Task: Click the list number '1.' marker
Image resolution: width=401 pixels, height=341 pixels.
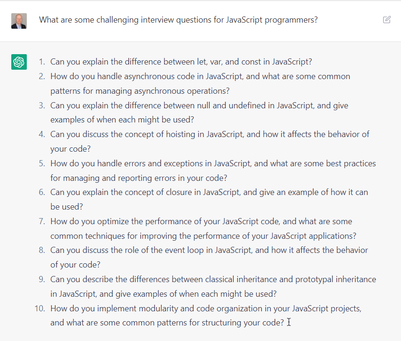Action: 42,62
